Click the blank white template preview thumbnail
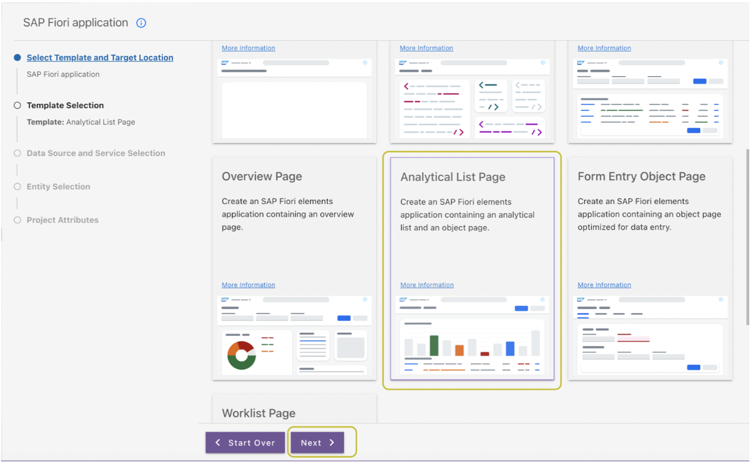 [x=294, y=99]
